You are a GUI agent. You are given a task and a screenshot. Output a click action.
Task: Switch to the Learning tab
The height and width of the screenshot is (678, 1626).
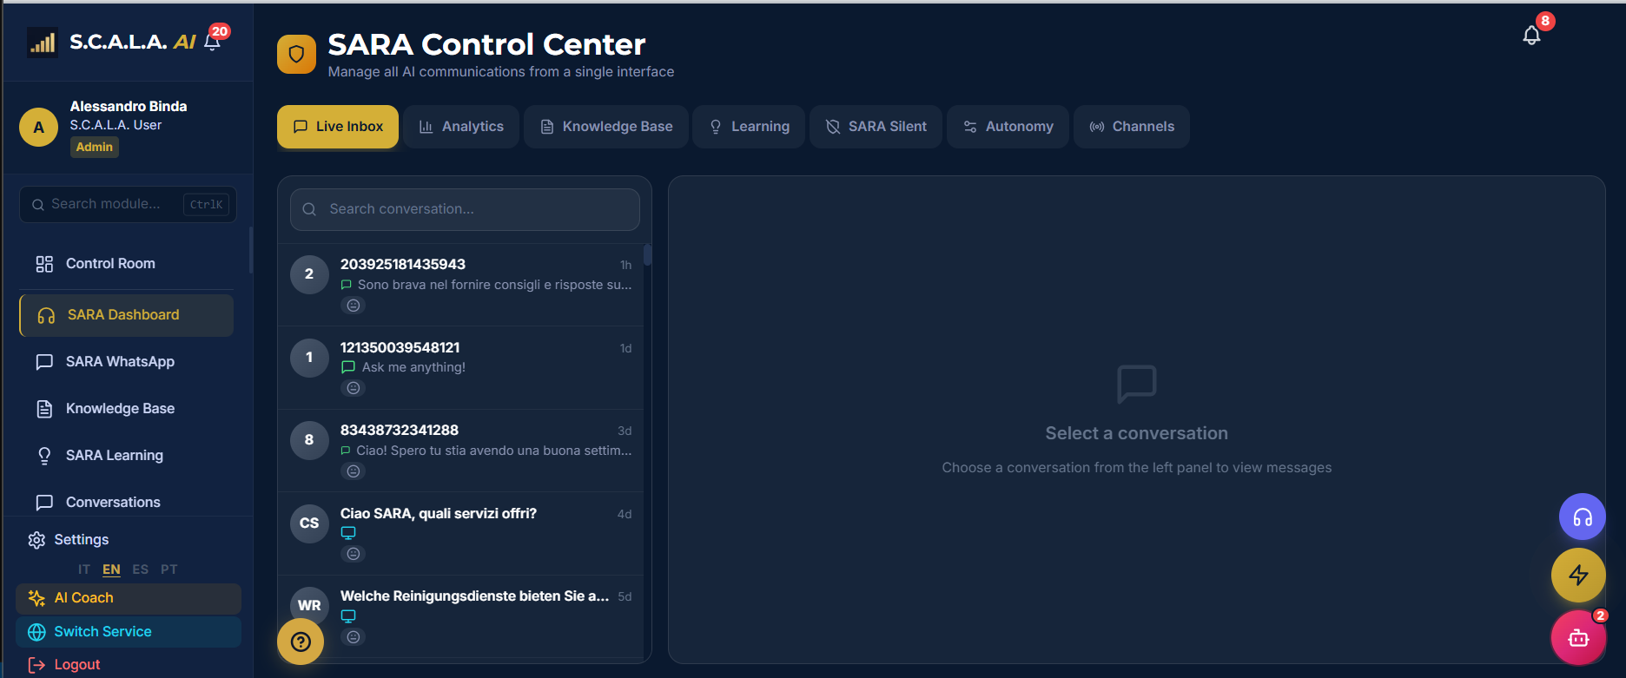[749, 127]
